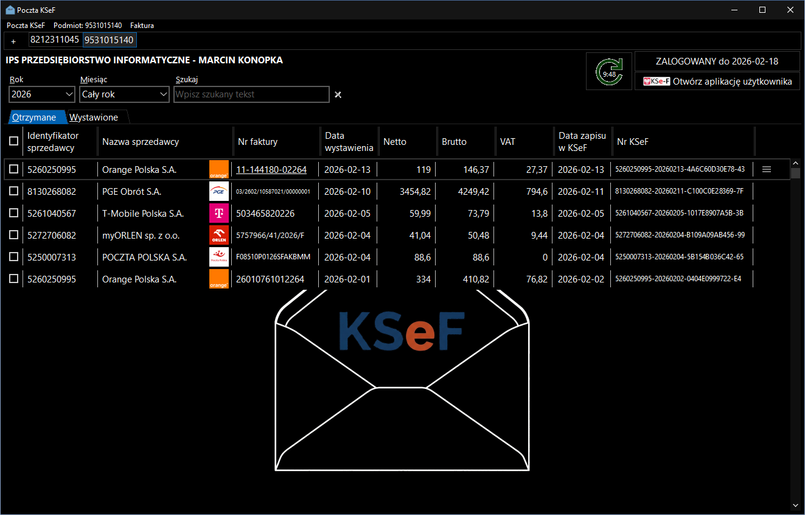This screenshot has width=805, height=515.
Task: Click the T-Mobile logo icon
Action: pos(219,213)
